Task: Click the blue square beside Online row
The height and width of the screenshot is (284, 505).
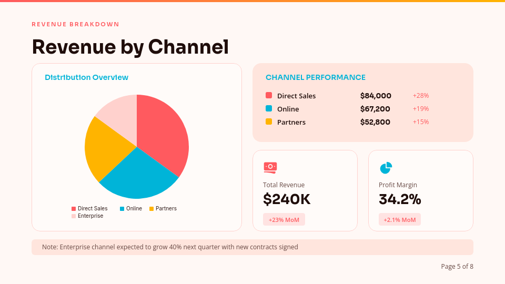Action: tap(269, 109)
